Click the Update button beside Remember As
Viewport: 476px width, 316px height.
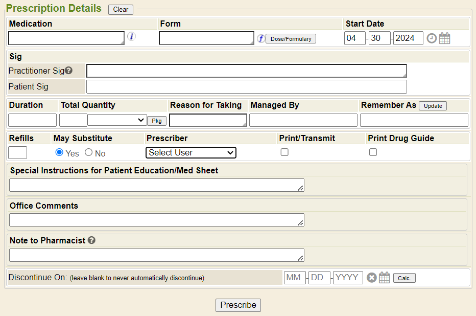(x=433, y=106)
